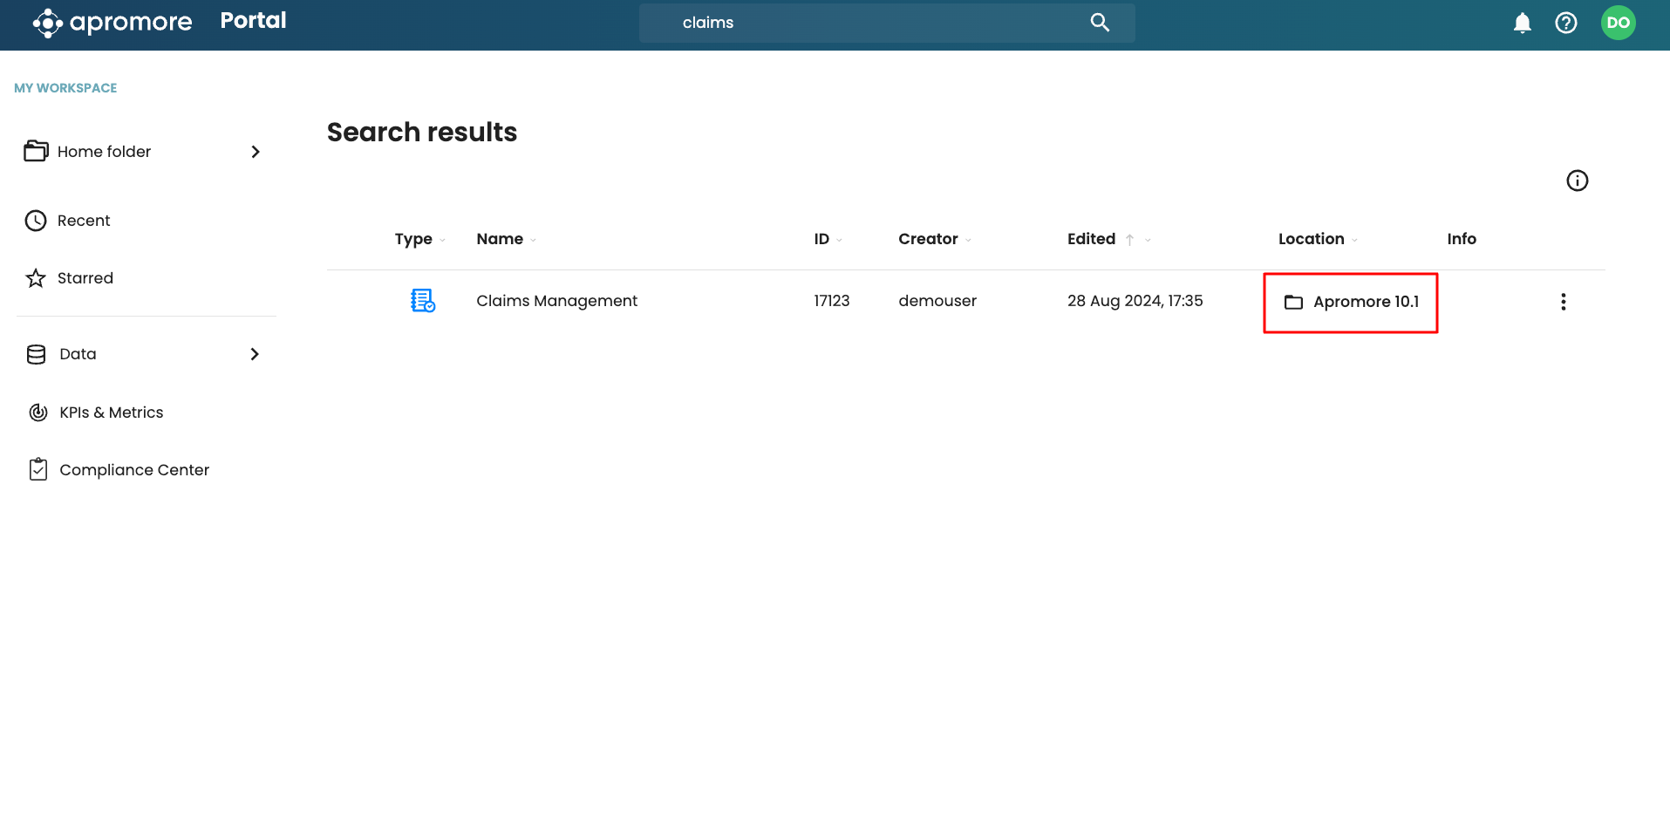The height and width of the screenshot is (839, 1670).
Task: Open the Name column sort dropdown
Action: pyautogui.click(x=533, y=240)
